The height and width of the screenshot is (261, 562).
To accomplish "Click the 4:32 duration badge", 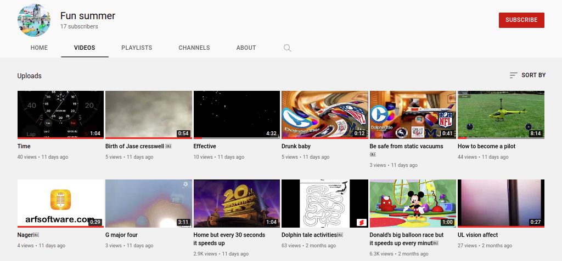I will click(271, 134).
